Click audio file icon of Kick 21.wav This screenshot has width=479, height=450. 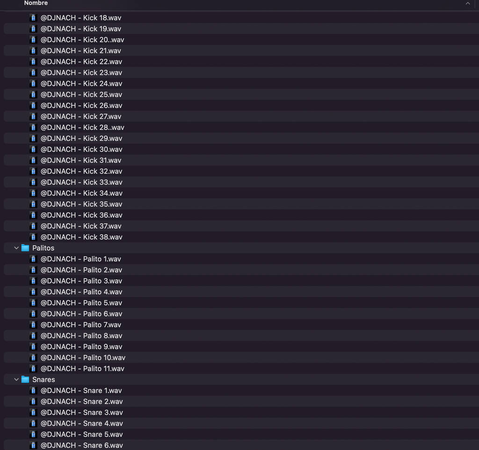coord(33,51)
